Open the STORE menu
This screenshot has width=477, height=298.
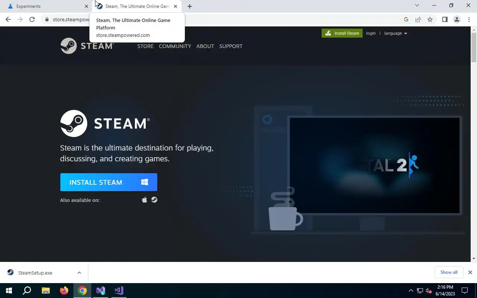pos(145,46)
